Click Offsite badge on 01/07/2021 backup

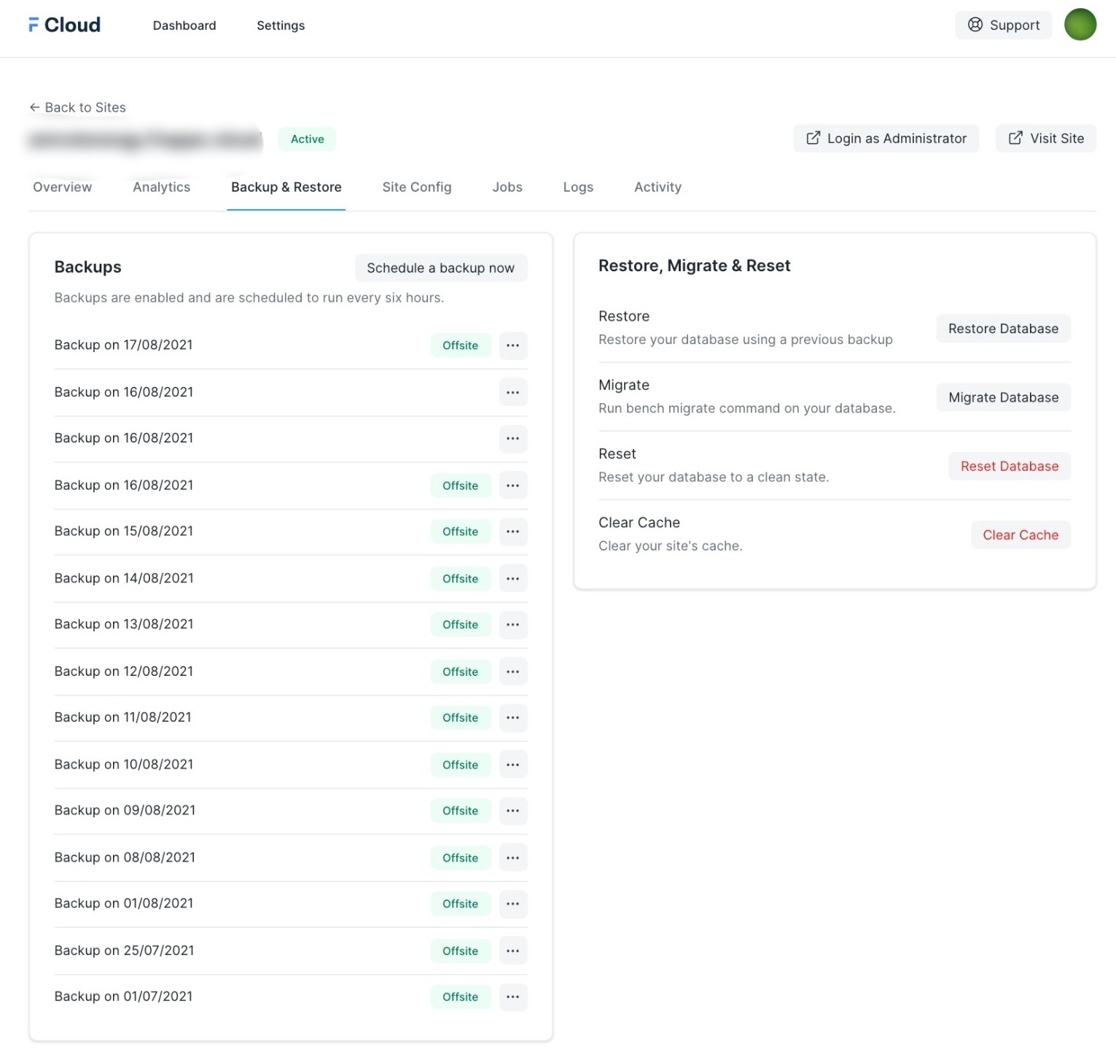tap(461, 997)
